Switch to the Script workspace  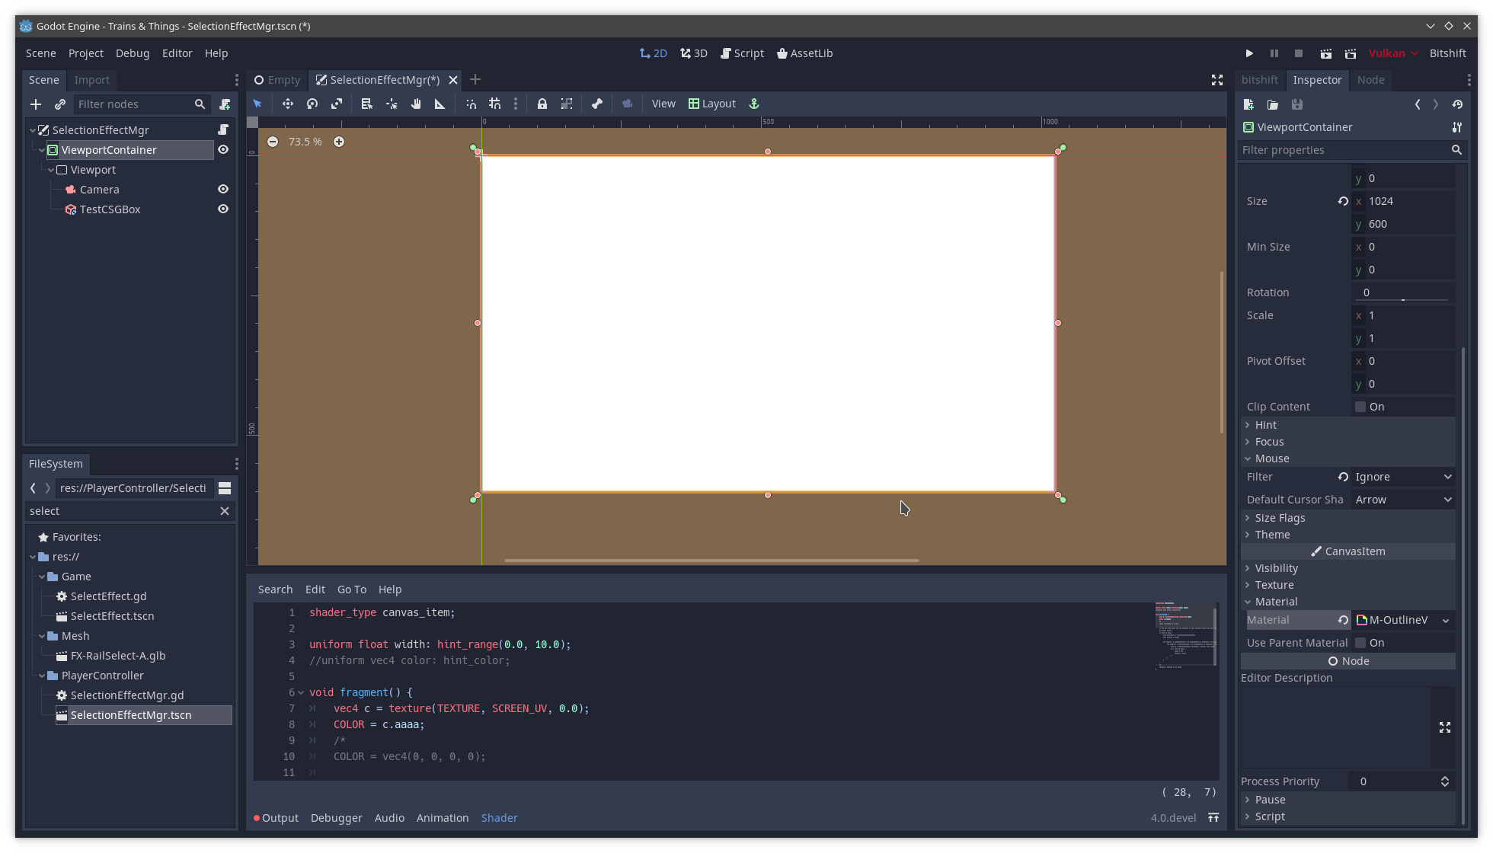(x=742, y=53)
